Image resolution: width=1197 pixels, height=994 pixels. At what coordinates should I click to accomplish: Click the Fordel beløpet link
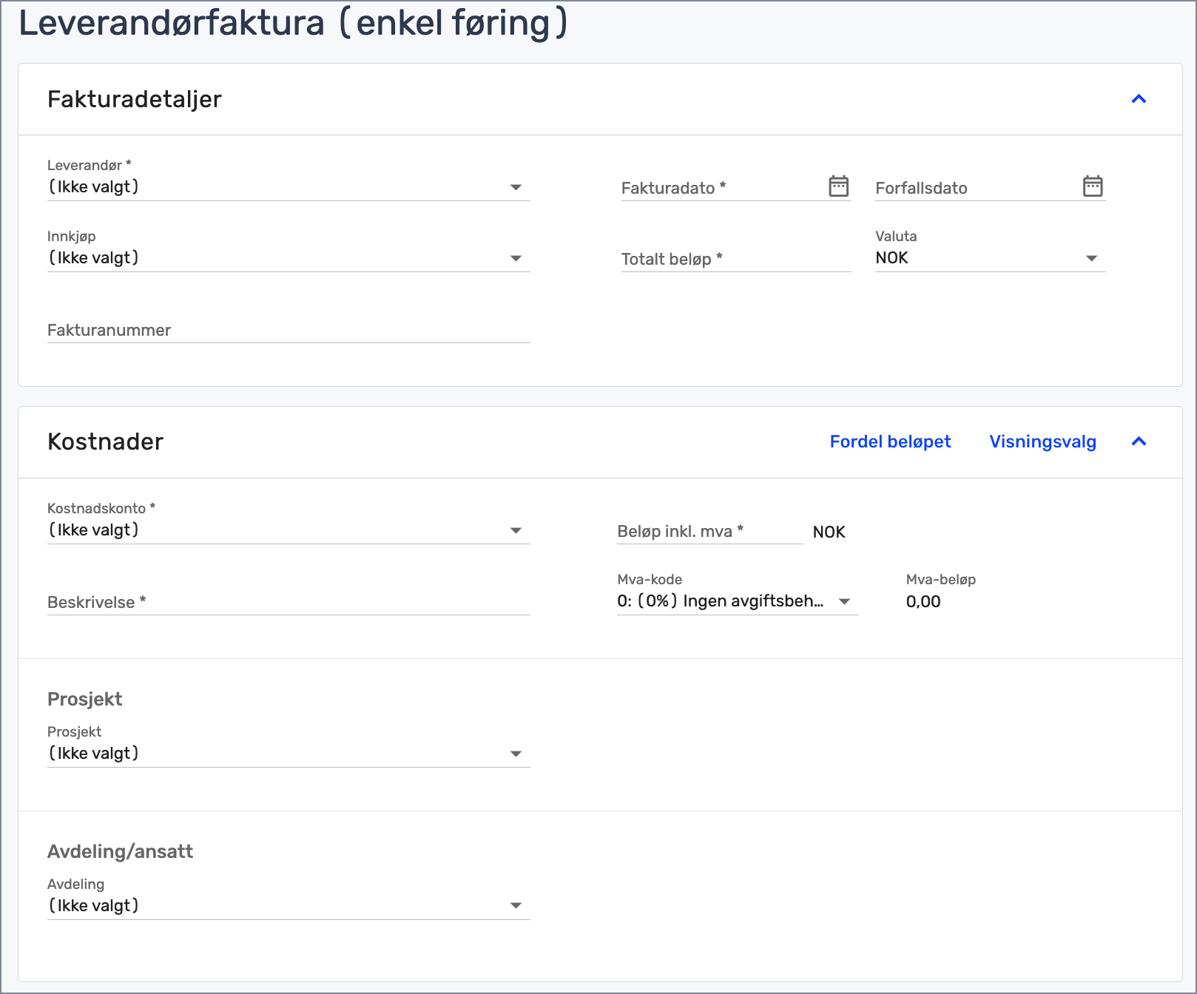890,442
